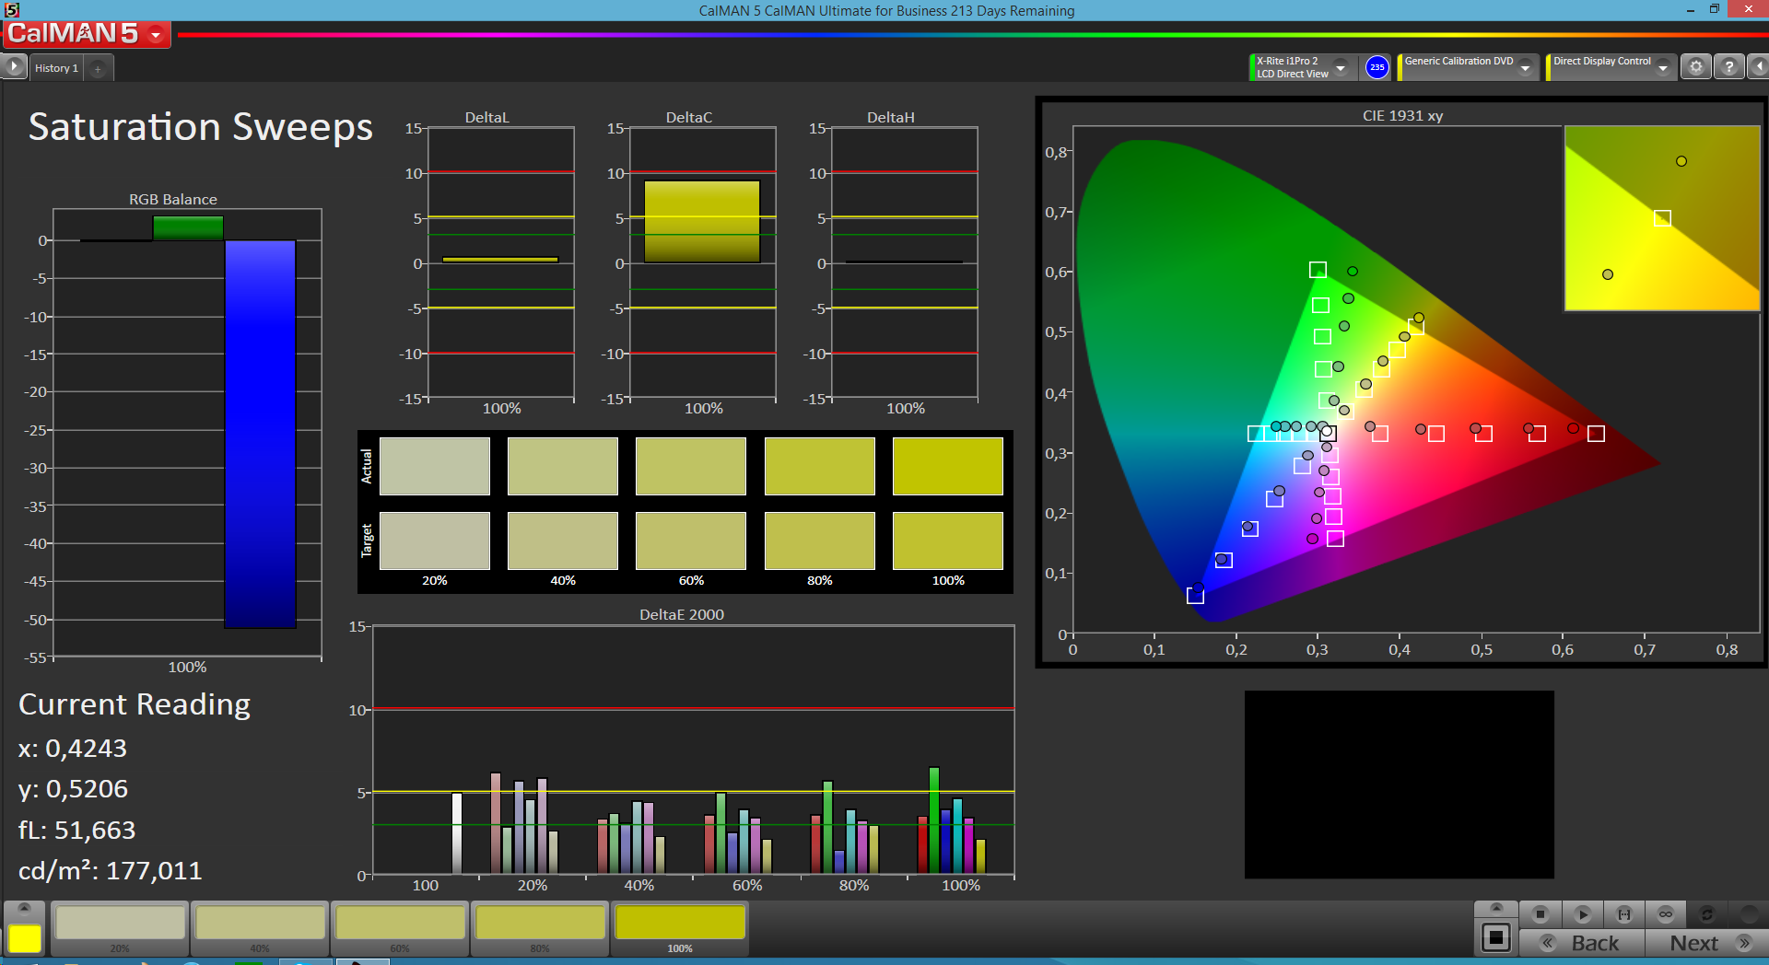Screen dimensions: 1769x965
Task: Click the 100% green bar in DeltaE 2000 chart
Action: tap(934, 820)
